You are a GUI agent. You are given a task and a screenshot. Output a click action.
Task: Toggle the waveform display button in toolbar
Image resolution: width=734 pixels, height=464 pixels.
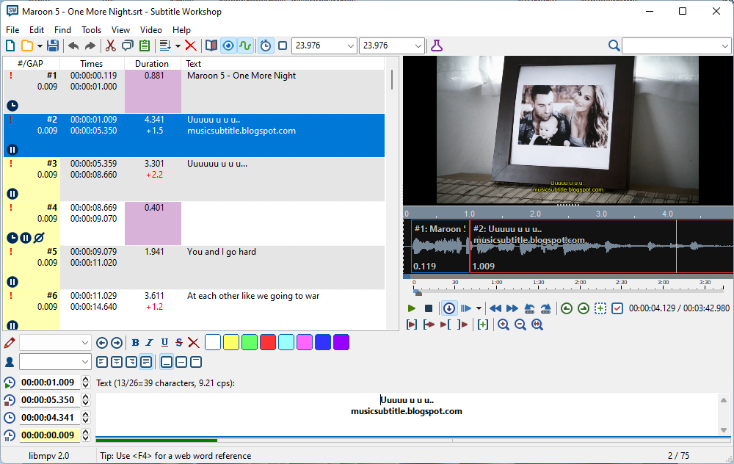pyautogui.click(x=245, y=46)
